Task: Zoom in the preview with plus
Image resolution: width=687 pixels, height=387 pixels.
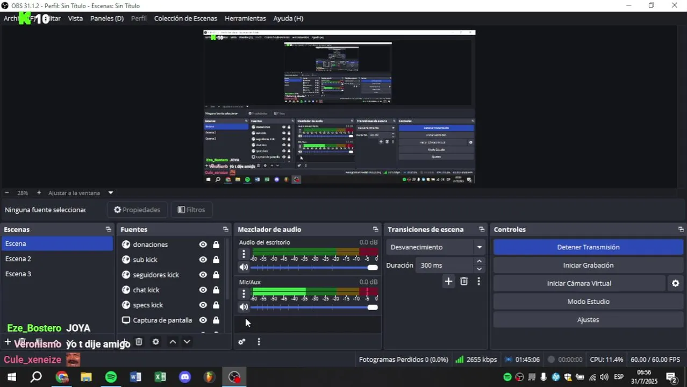Action: point(39,193)
